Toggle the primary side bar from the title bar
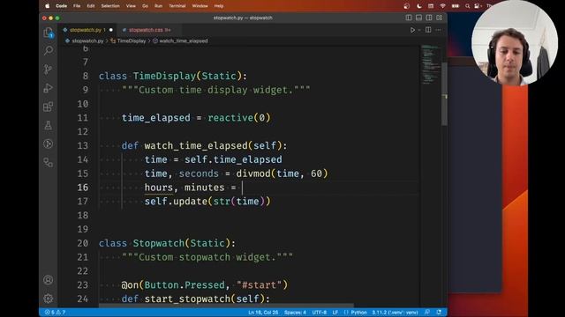 409,18
